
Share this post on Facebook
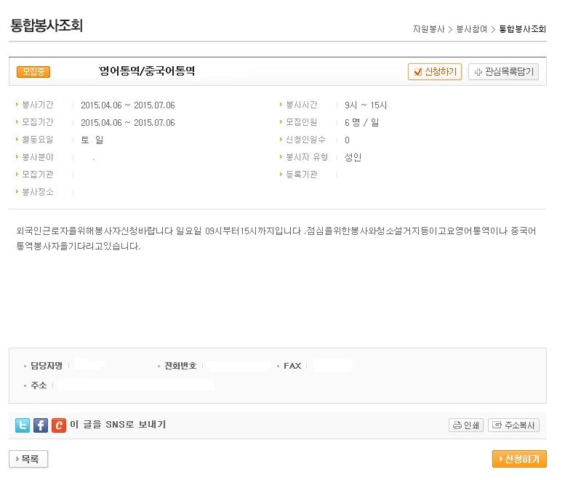coord(41,425)
